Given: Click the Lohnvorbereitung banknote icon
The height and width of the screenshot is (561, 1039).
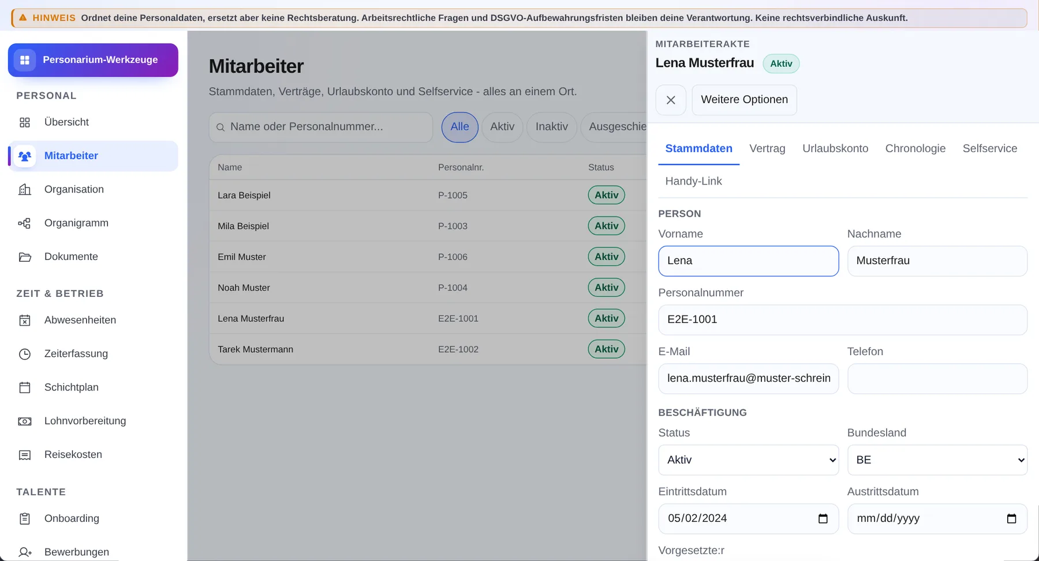Looking at the screenshot, I should (25, 421).
